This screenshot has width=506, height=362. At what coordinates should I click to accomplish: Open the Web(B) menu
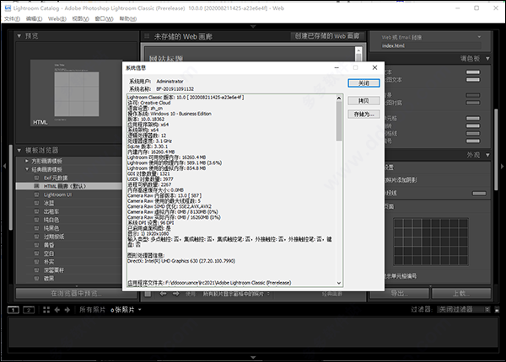click(57, 19)
